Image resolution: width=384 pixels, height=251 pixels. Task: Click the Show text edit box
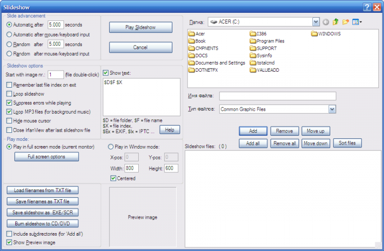point(141,97)
